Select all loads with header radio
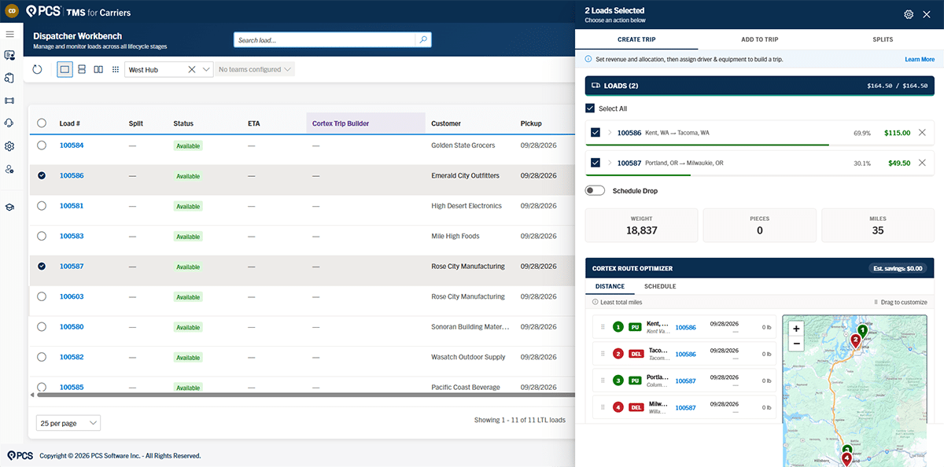 tap(42, 123)
